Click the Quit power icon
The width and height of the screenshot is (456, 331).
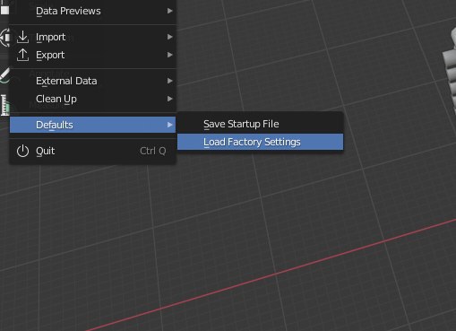22,151
